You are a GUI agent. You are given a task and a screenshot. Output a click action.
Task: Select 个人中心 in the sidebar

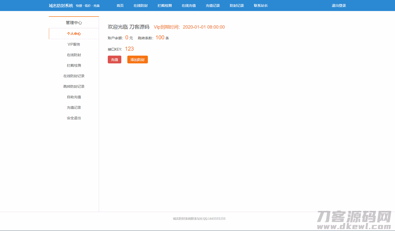click(x=74, y=34)
